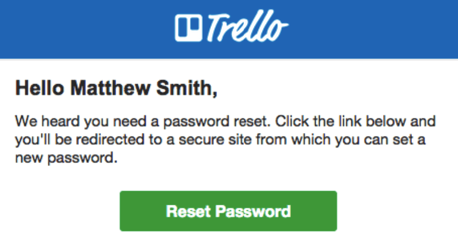Click the words "set a" ending second line
Viewport: 458px width, 246px height.
click(x=409, y=139)
